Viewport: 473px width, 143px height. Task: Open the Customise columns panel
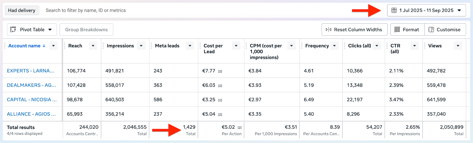click(x=445, y=30)
